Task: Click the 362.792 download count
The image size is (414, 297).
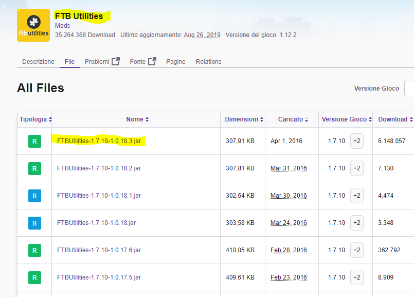Action: pos(389,250)
